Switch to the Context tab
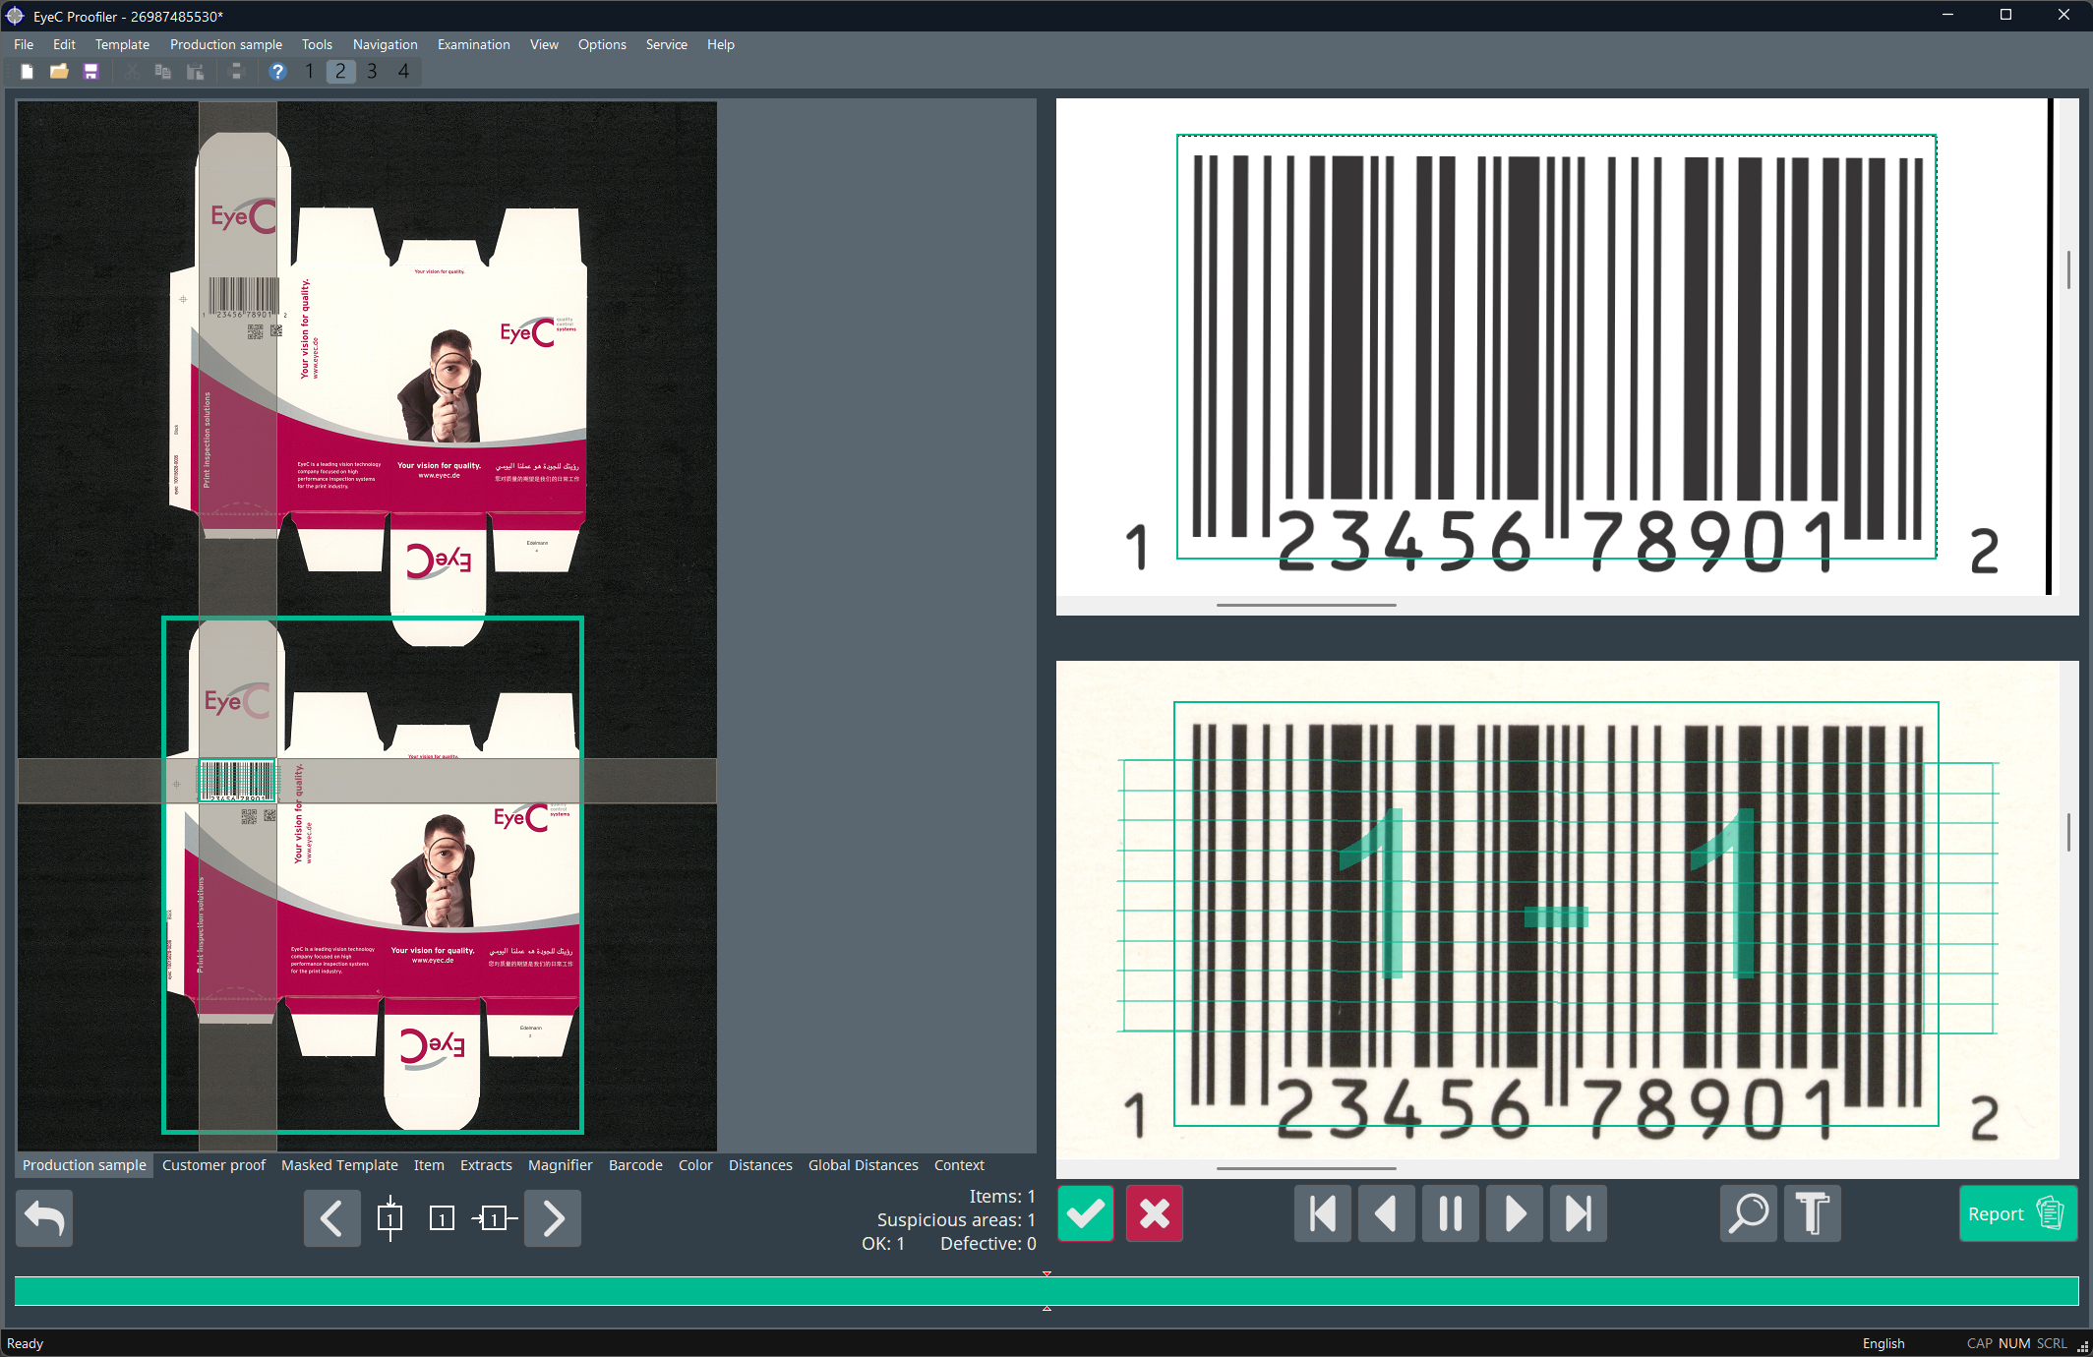The width and height of the screenshot is (2093, 1357). pyautogui.click(x=959, y=1165)
